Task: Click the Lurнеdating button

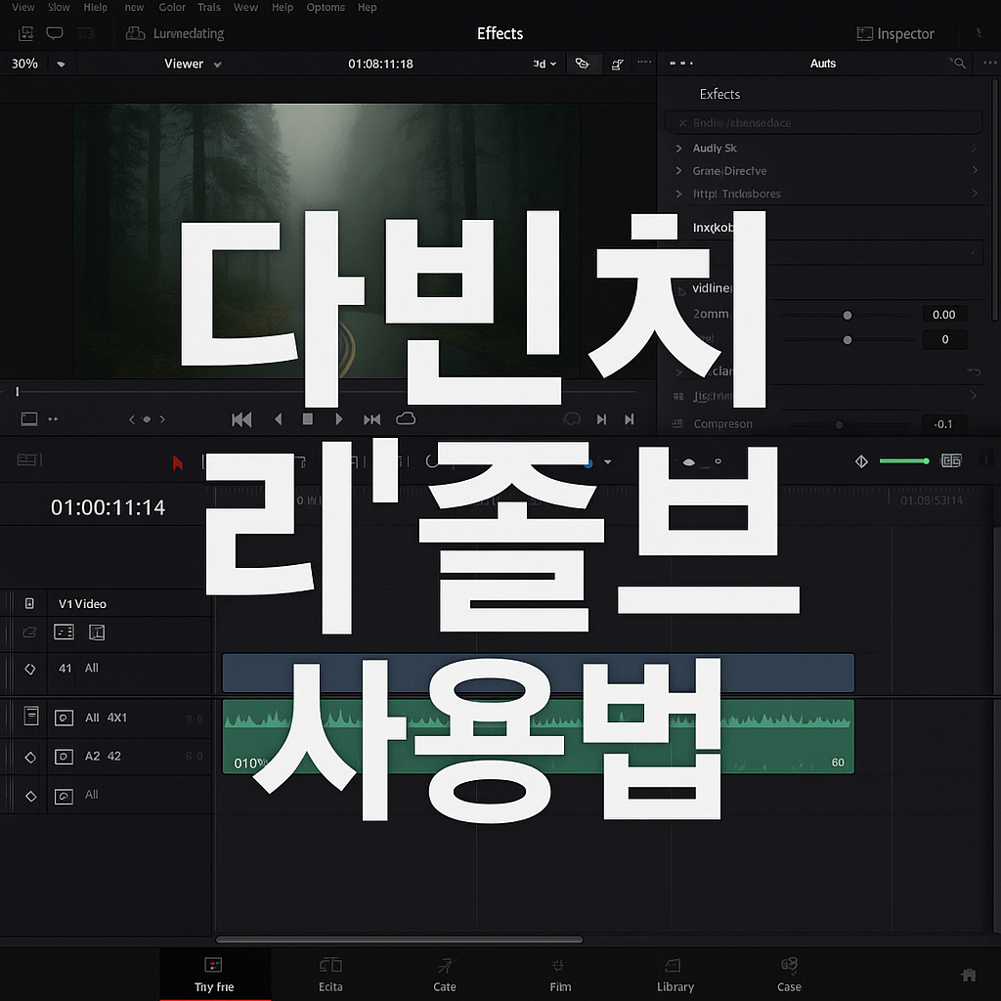Action: 175,33
